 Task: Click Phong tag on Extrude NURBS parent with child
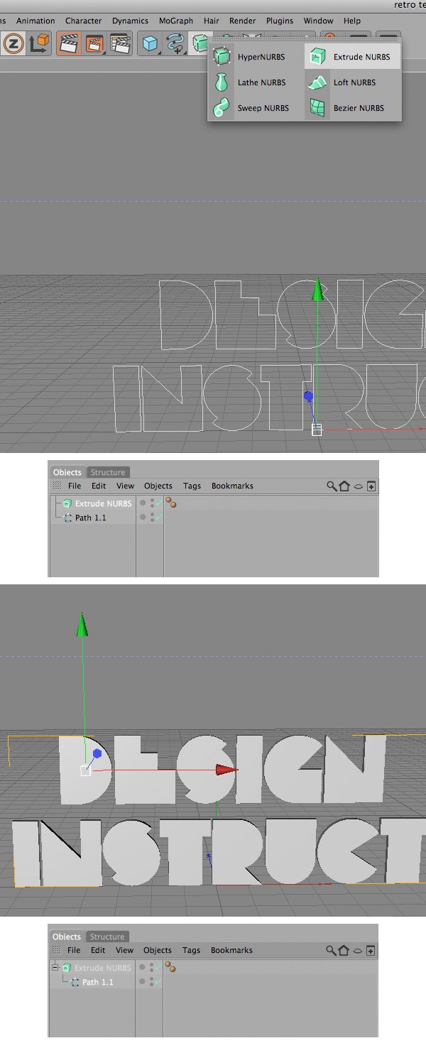[x=170, y=967]
